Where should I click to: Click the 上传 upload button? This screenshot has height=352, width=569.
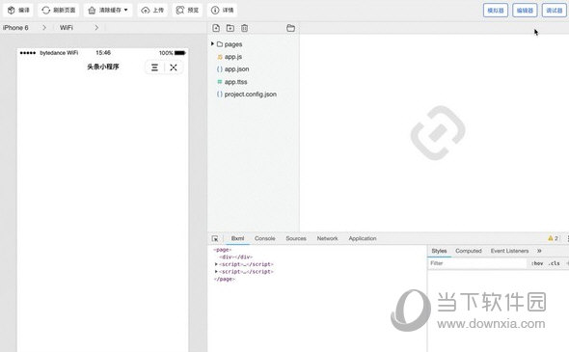pyautogui.click(x=152, y=11)
